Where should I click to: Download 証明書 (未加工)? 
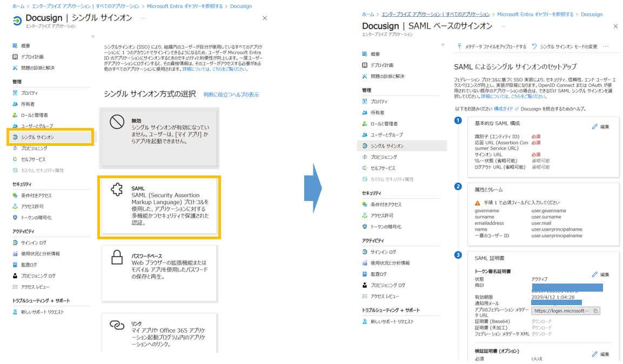tap(541, 328)
